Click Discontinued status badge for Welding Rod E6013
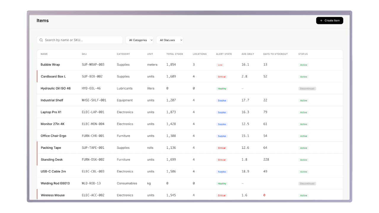379x213 pixels. pyautogui.click(x=307, y=183)
